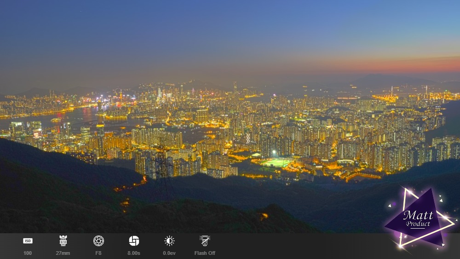Click the electricity pylon on the hillside

[x=162, y=163]
